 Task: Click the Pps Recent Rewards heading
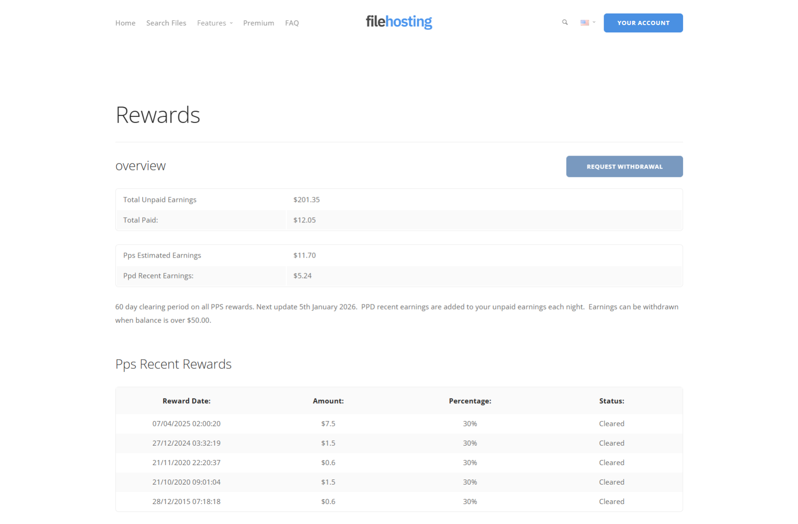pyautogui.click(x=173, y=364)
